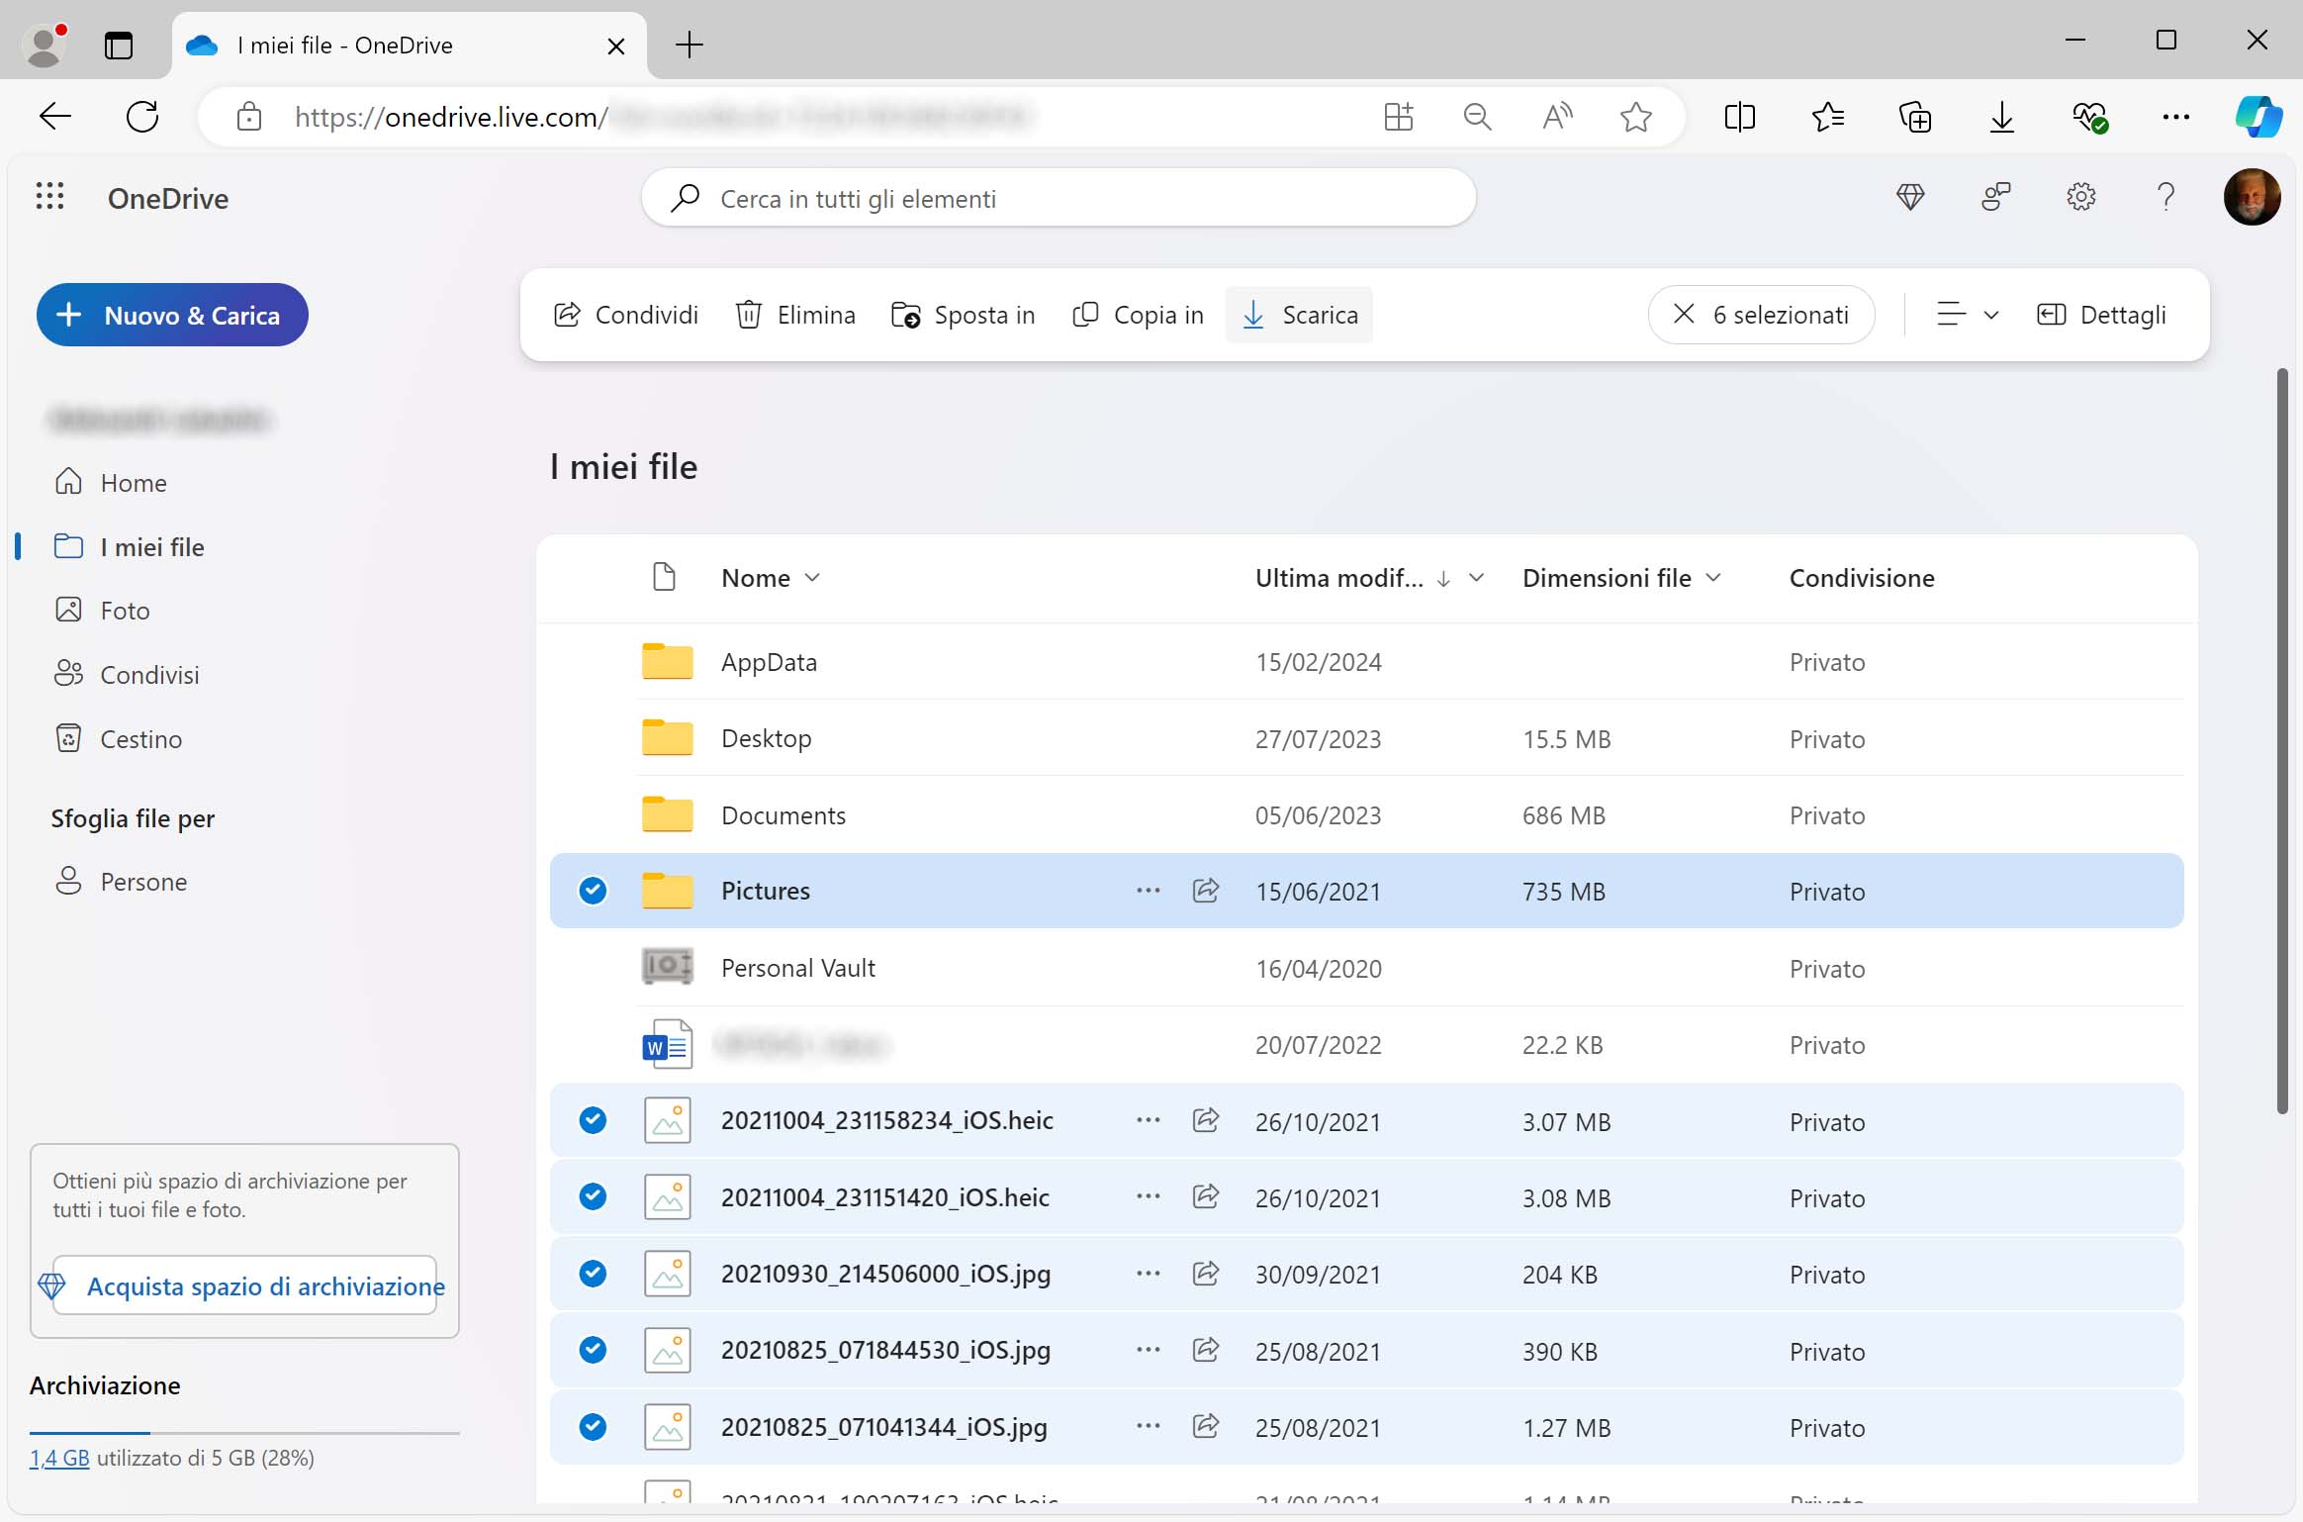
Task: Open the app launcher grid
Action: point(49,197)
